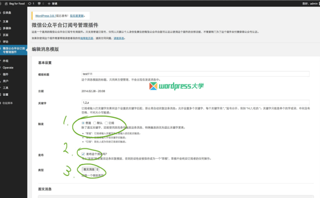Image resolution: width=320 pixels, height=198 pixels.
Task: Focus the 关键字 field containing 1,2,a
Action: pos(195,102)
